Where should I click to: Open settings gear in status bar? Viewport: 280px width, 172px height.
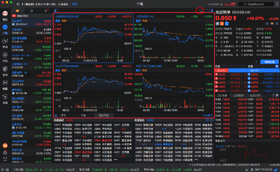point(2,170)
